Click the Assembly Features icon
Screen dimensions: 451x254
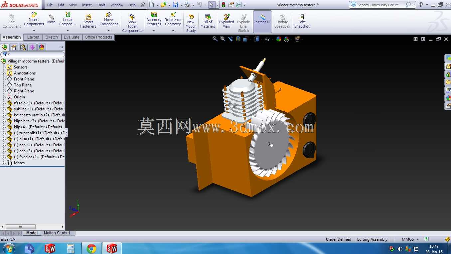click(x=154, y=15)
